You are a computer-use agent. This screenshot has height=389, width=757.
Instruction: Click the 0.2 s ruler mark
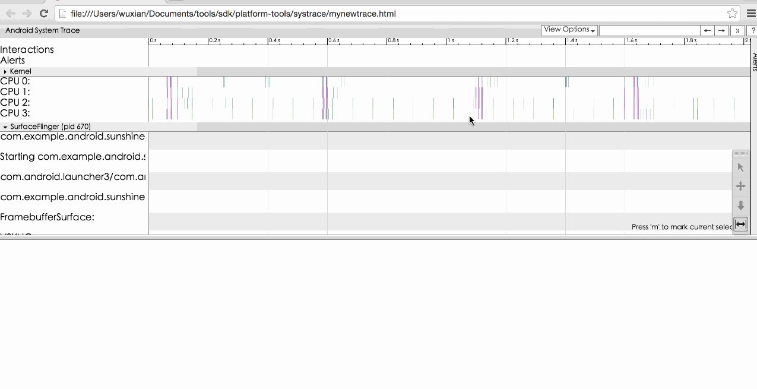tap(215, 41)
